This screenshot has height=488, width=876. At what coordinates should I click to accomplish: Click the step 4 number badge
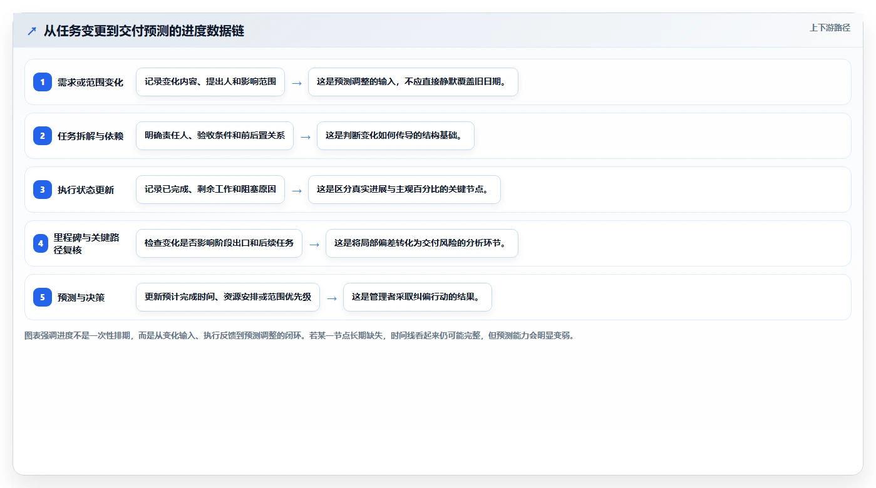coord(41,243)
